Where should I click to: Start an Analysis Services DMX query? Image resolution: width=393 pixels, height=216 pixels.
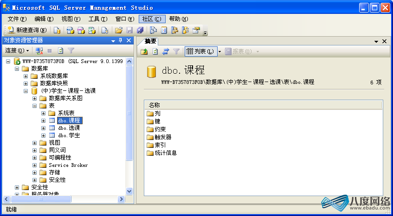pos(81,31)
